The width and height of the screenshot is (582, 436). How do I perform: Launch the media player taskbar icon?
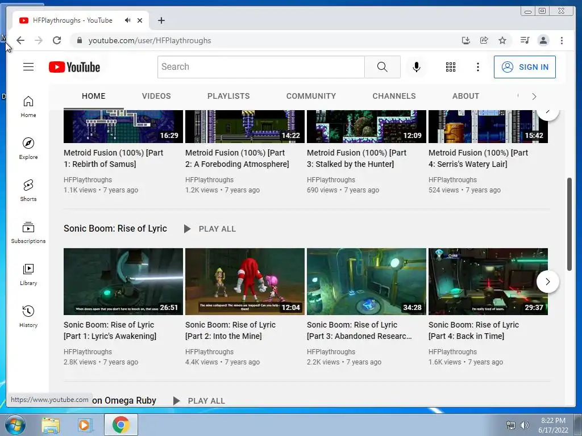(x=84, y=425)
